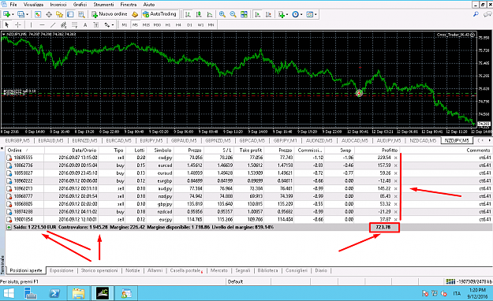The height and width of the screenshot is (301, 493).
Task: Click the New Chart icon in the toolbar
Action: click(x=6, y=14)
